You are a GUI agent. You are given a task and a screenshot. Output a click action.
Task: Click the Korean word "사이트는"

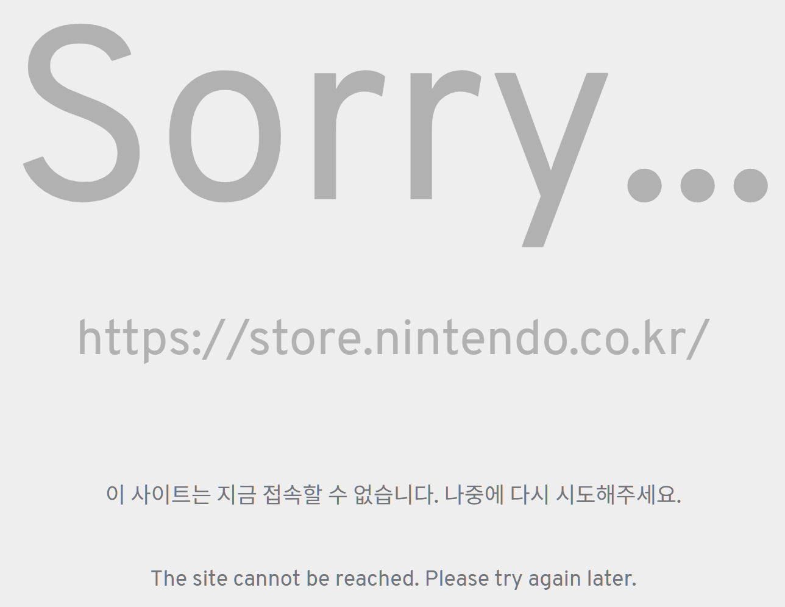171,494
